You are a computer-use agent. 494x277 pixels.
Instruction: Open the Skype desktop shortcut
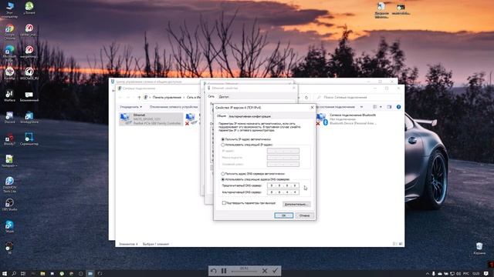pyautogui.click(x=9, y=226)
